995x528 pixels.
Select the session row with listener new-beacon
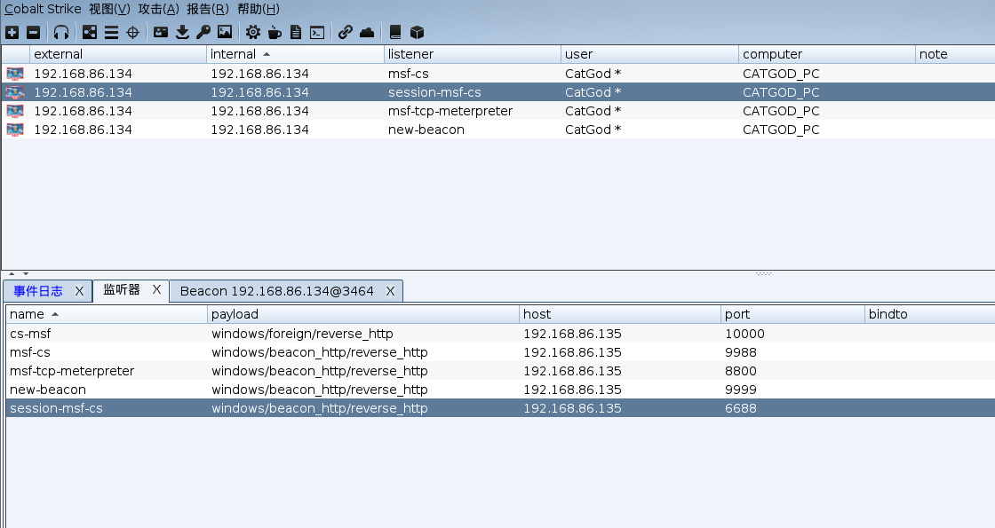point(498,130)
